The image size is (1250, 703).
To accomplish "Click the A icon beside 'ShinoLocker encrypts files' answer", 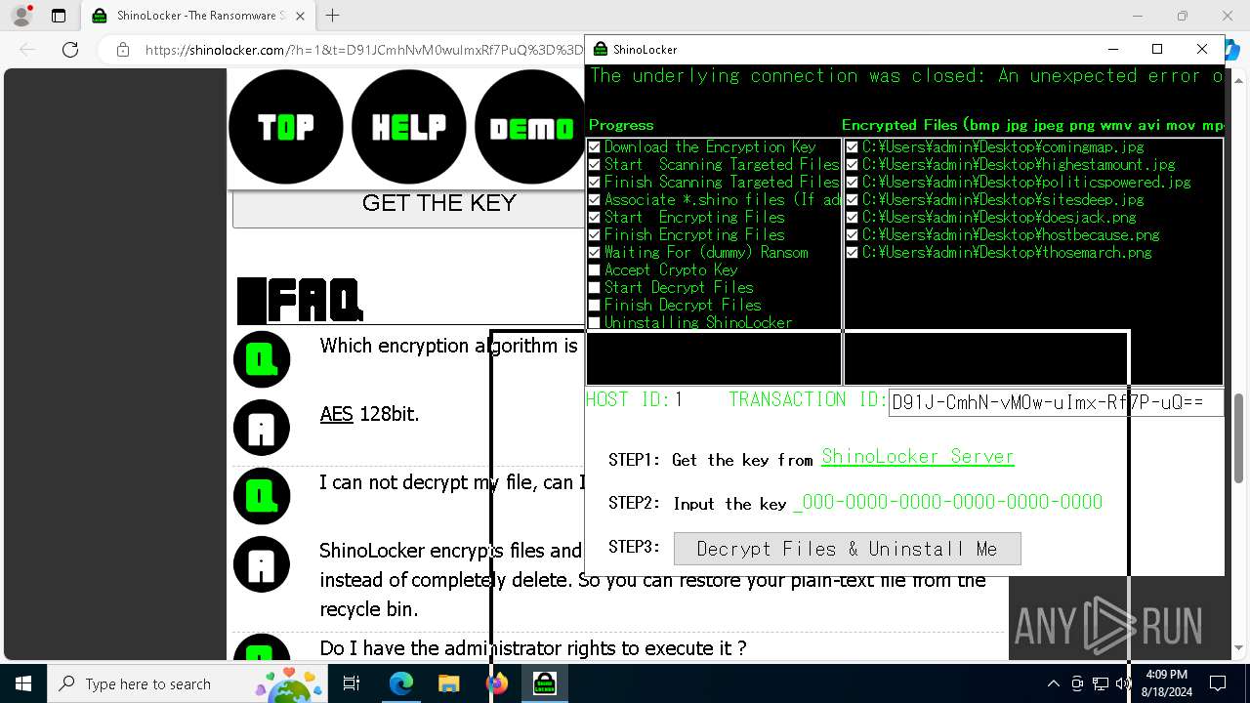I will pyautogui.click(x=262, y=564).
